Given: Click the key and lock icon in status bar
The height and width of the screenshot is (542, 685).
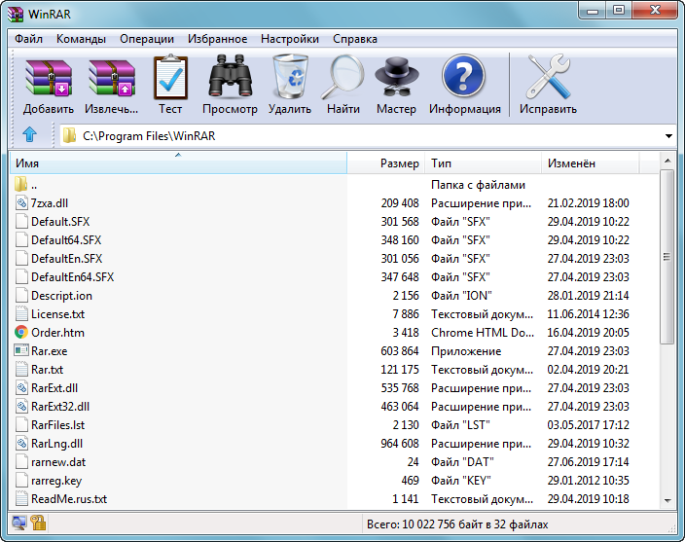Looking at the screenshot, I should click(39, 523).
